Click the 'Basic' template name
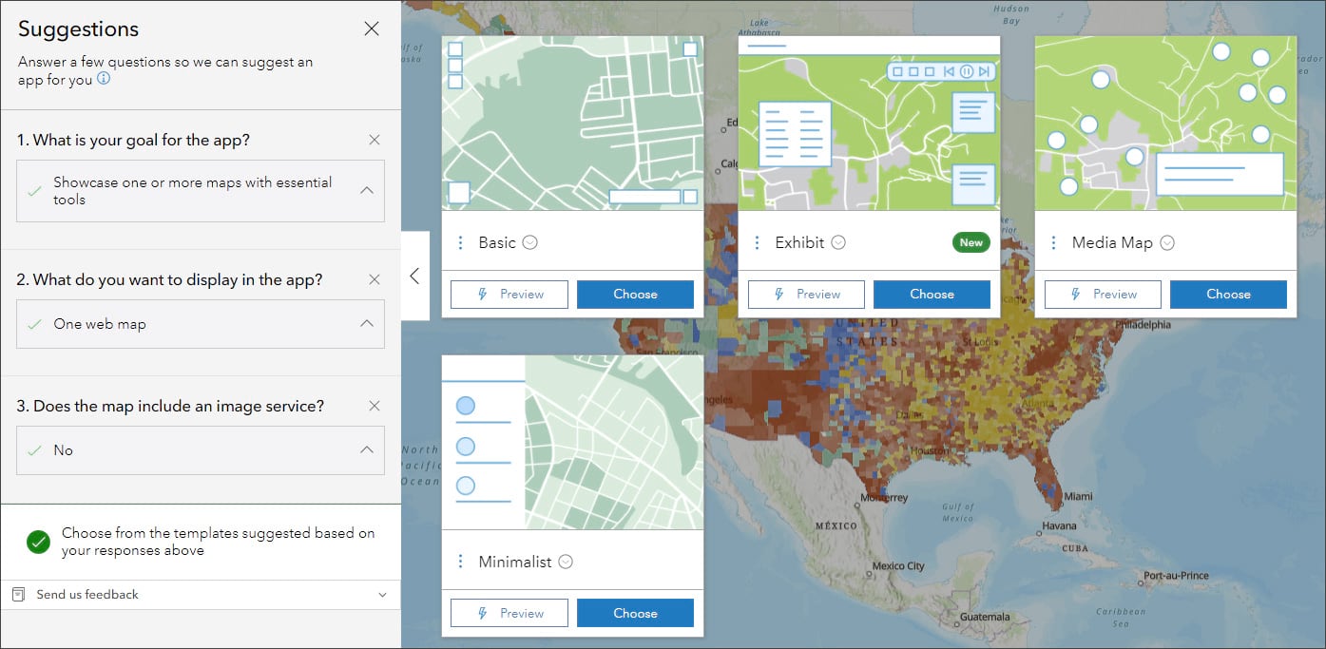 coord(497,242)
